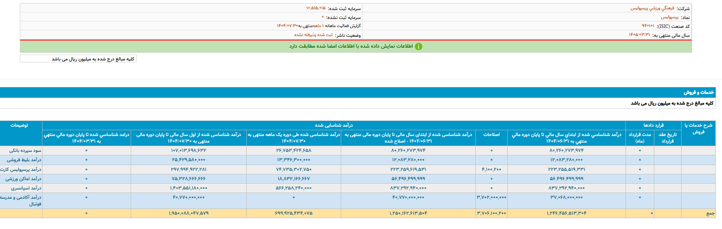722x229 pixels.
Task: Click the green info icon in the banner
Action: point(418,46)
